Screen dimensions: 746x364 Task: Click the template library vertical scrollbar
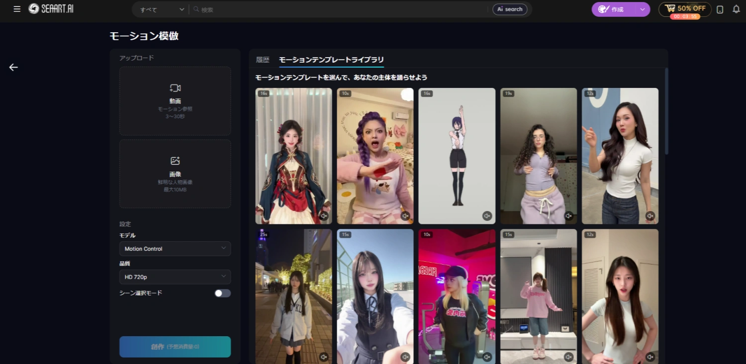click(x=666, y=112)
